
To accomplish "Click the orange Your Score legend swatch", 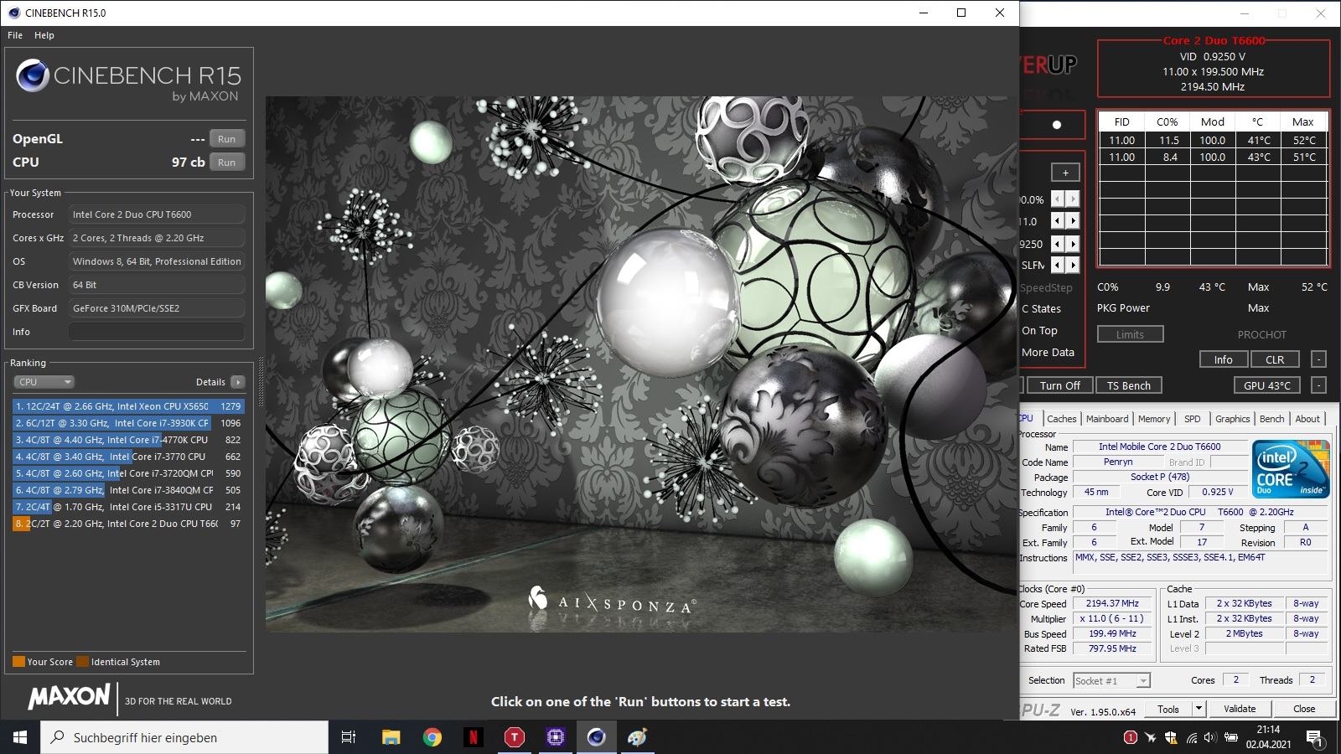I will point(18,662).
